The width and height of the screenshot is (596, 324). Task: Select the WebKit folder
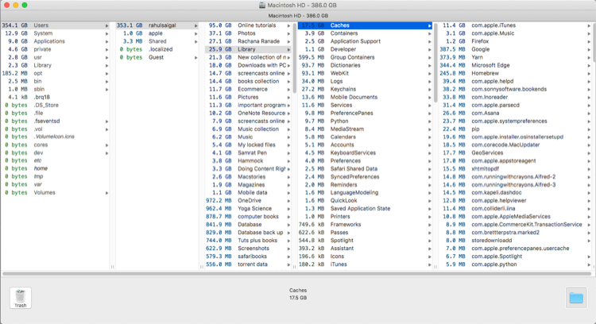[x=366, y=73]
